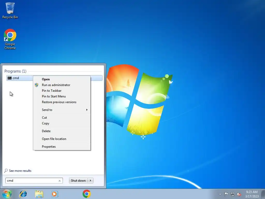265x199 pixels.
Task: Click the Shut down button
Action: 78,181
